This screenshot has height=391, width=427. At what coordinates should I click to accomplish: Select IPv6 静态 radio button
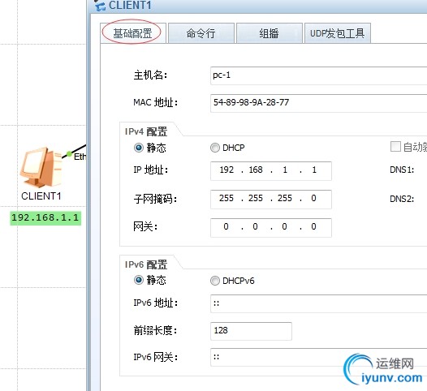[139, 280]
